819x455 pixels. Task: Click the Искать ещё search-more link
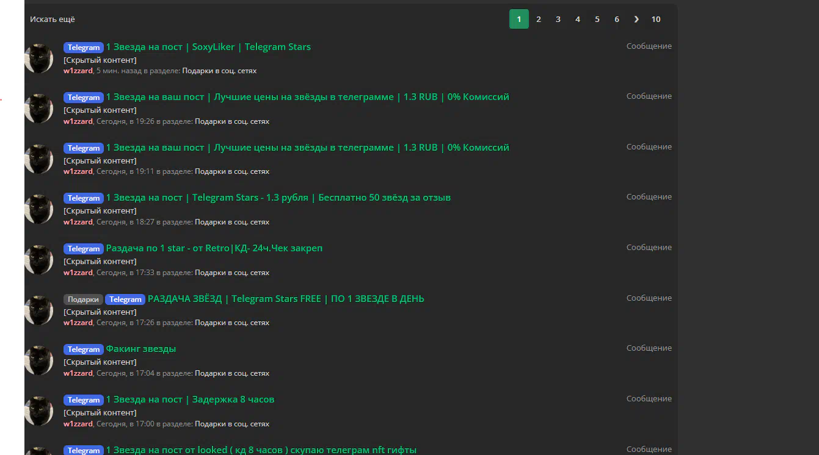coord(53,20)
